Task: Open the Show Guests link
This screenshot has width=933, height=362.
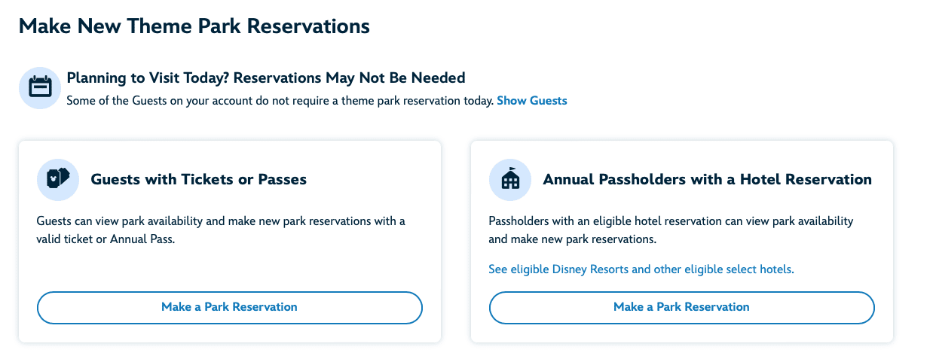Action: click(x=532, y=100)
